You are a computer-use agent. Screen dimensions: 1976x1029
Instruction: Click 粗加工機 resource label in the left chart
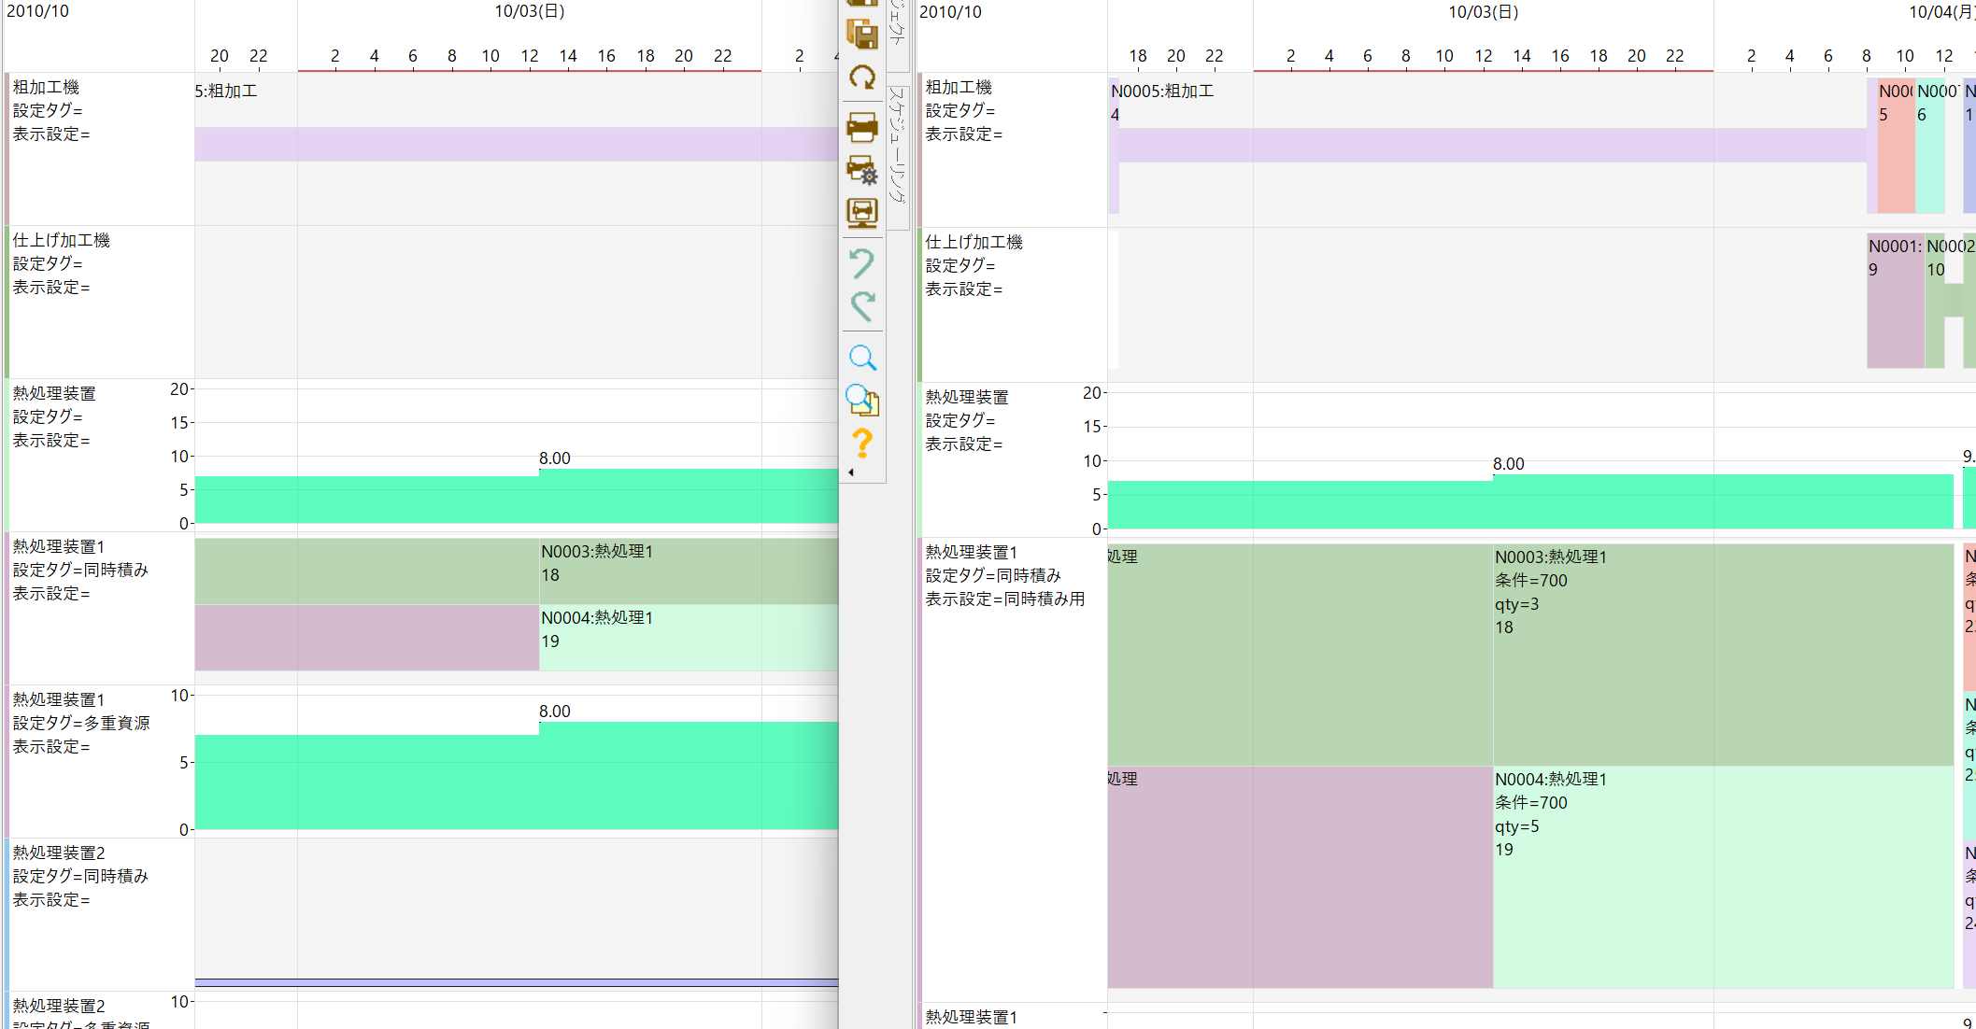46,87
